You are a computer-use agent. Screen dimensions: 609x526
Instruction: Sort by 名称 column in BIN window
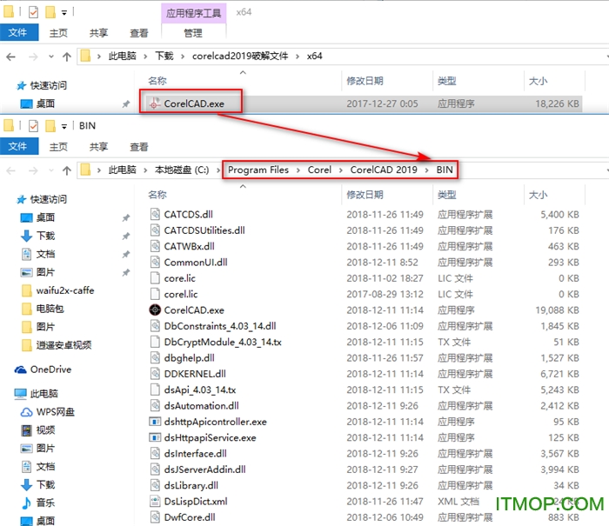157,195
